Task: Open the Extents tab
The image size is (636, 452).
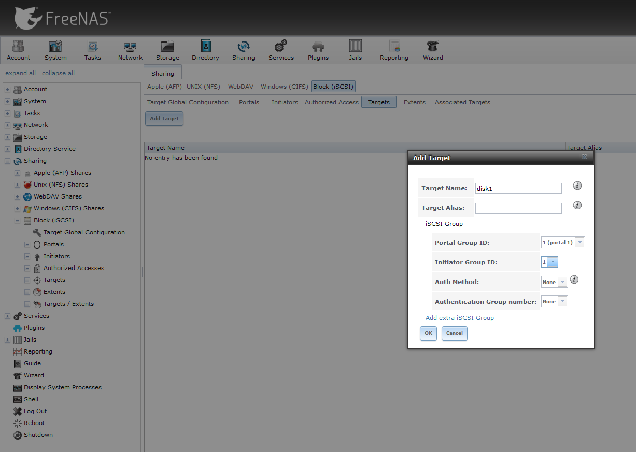Action: pyautogui.click(x=415, y=102)
